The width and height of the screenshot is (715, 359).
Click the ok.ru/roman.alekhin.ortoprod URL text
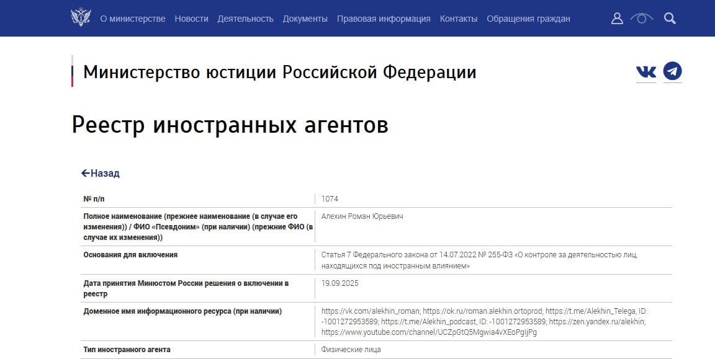(483, 312)
